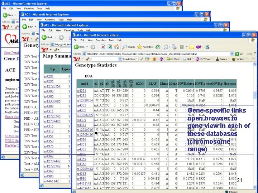
Task: Click the My Web button on Yahoo toolbar
Action: (x=173, y=59)
